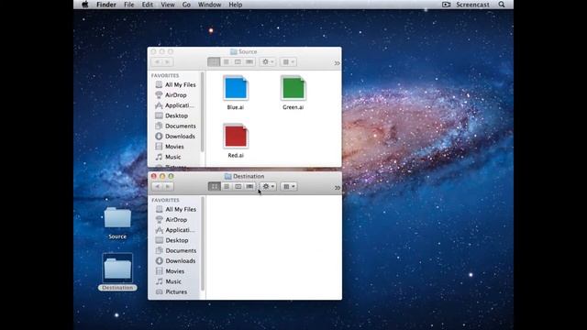Switch Source window to column view
This screenshot has width=587, height=330.
pyautogui.click(x=238, y=61)
